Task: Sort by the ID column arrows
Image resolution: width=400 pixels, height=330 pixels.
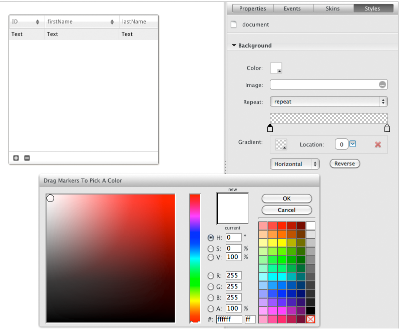Action: click(x=38, y=22)
